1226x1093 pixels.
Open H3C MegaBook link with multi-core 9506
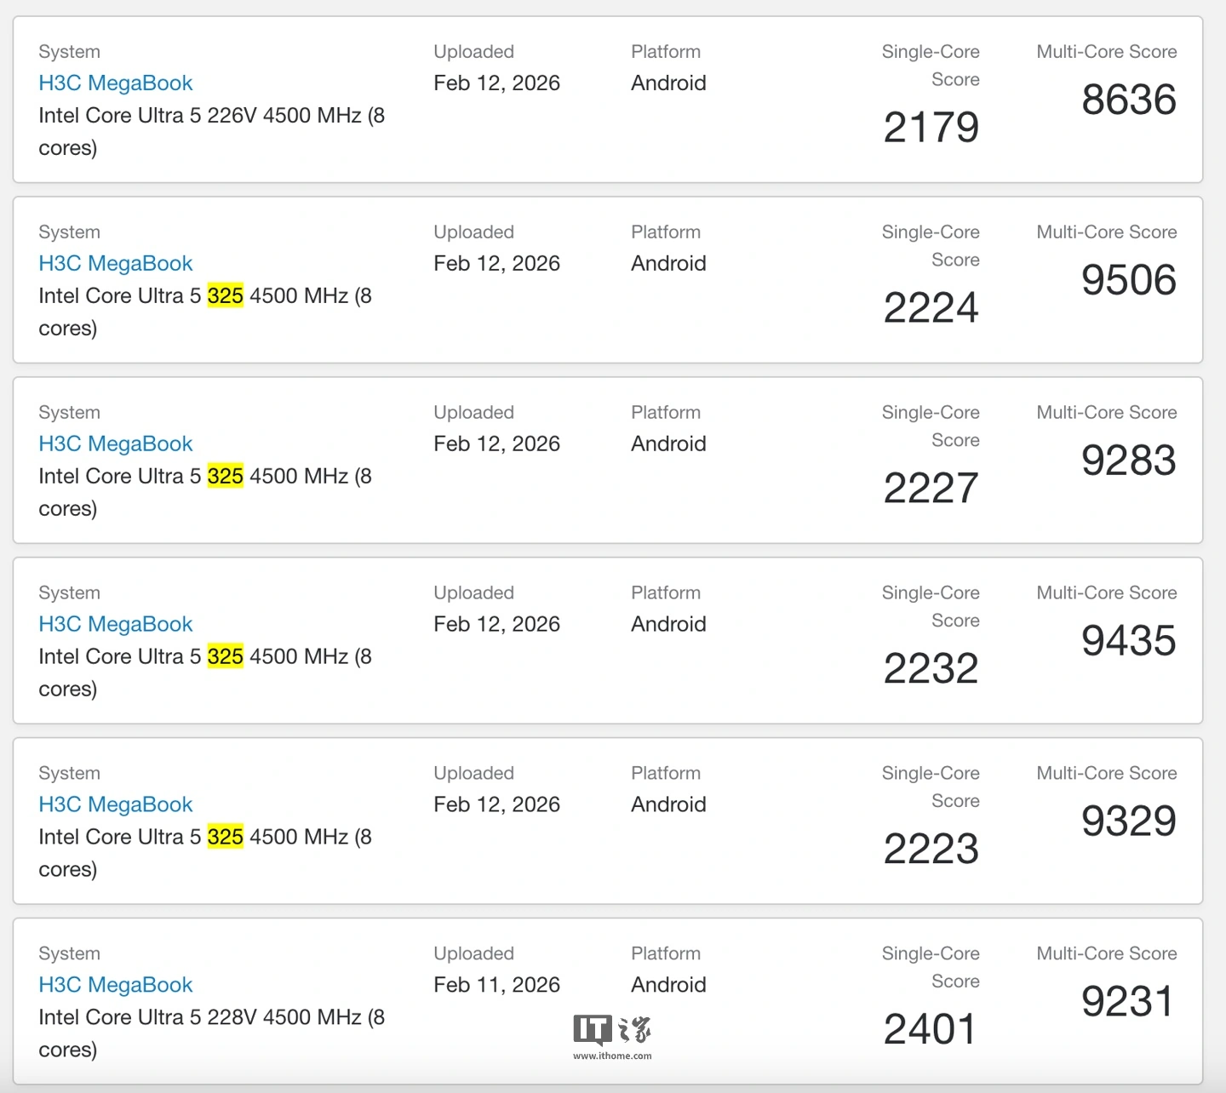[116, 264]
